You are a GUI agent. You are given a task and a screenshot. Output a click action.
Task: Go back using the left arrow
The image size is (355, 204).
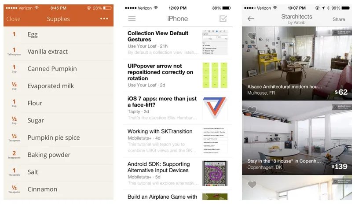251,19
